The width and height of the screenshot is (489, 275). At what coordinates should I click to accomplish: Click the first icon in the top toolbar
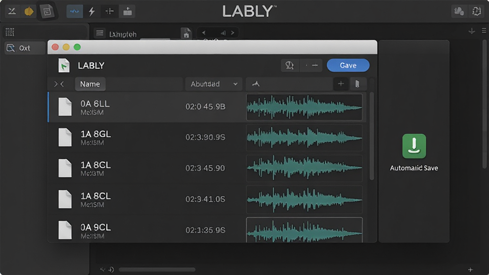coord(12,11)
